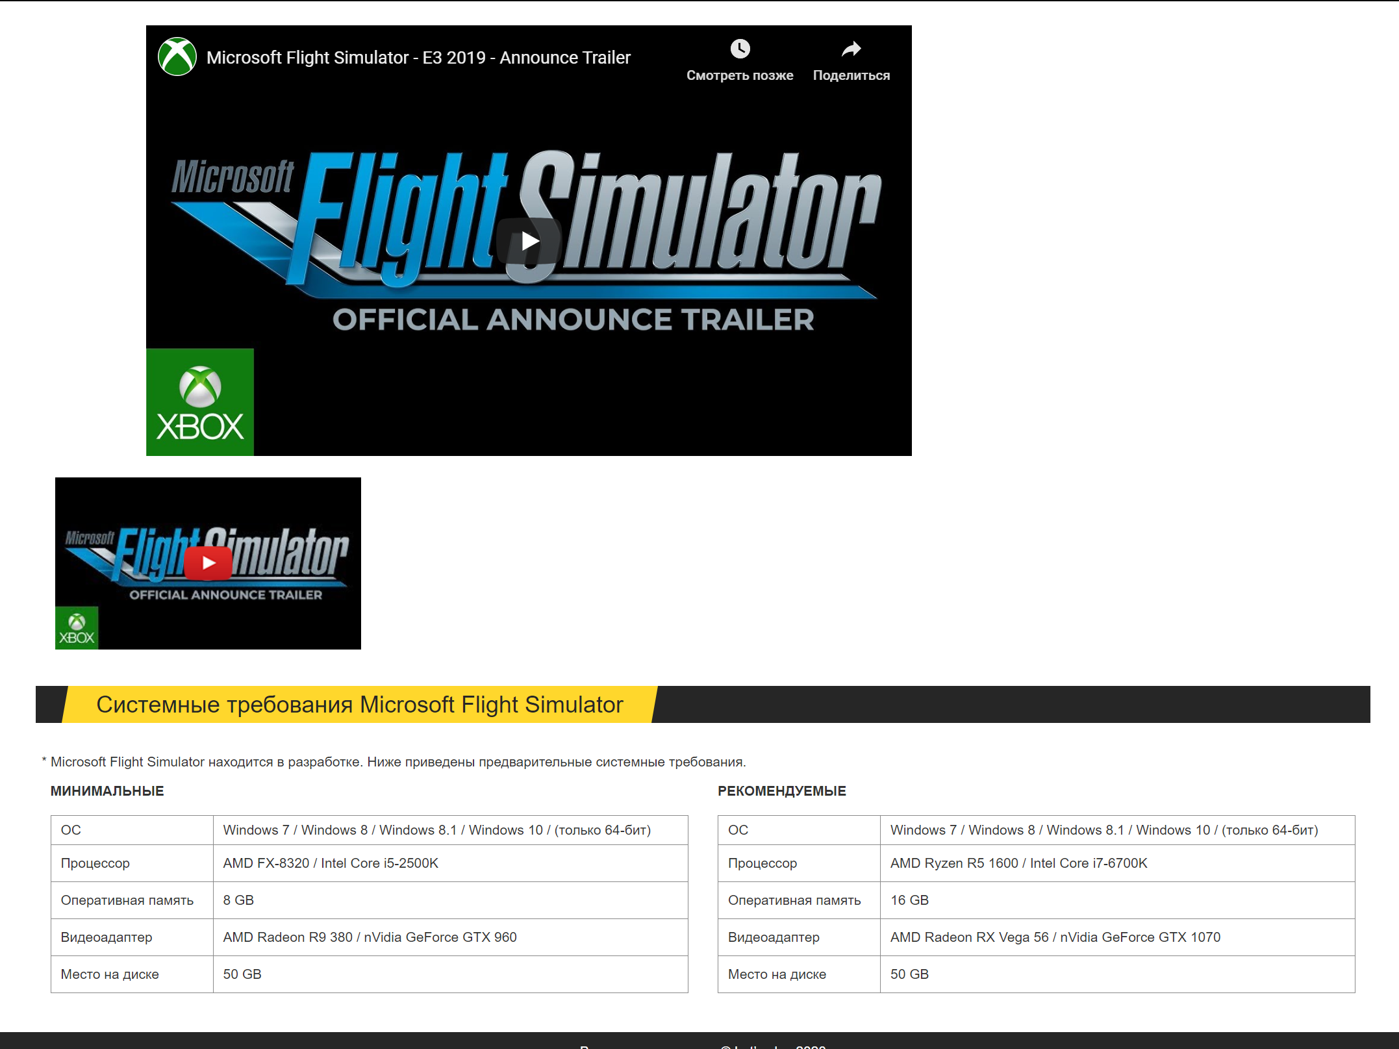
Task: Click the 'Системные требования Microsoft Flight Simulator' heading
Action: point(359,705)
